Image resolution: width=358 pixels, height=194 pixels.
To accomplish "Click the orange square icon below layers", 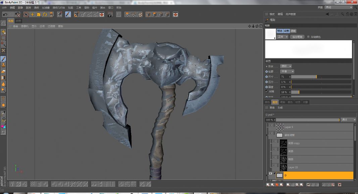I will (x=277, y=185).
